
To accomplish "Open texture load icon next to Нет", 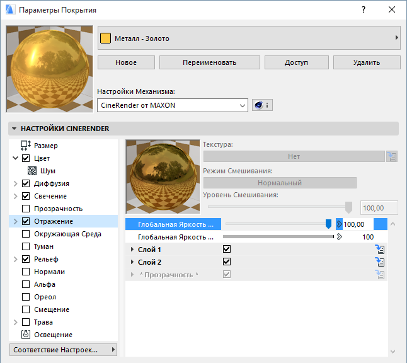I will [x=392, y=156].
